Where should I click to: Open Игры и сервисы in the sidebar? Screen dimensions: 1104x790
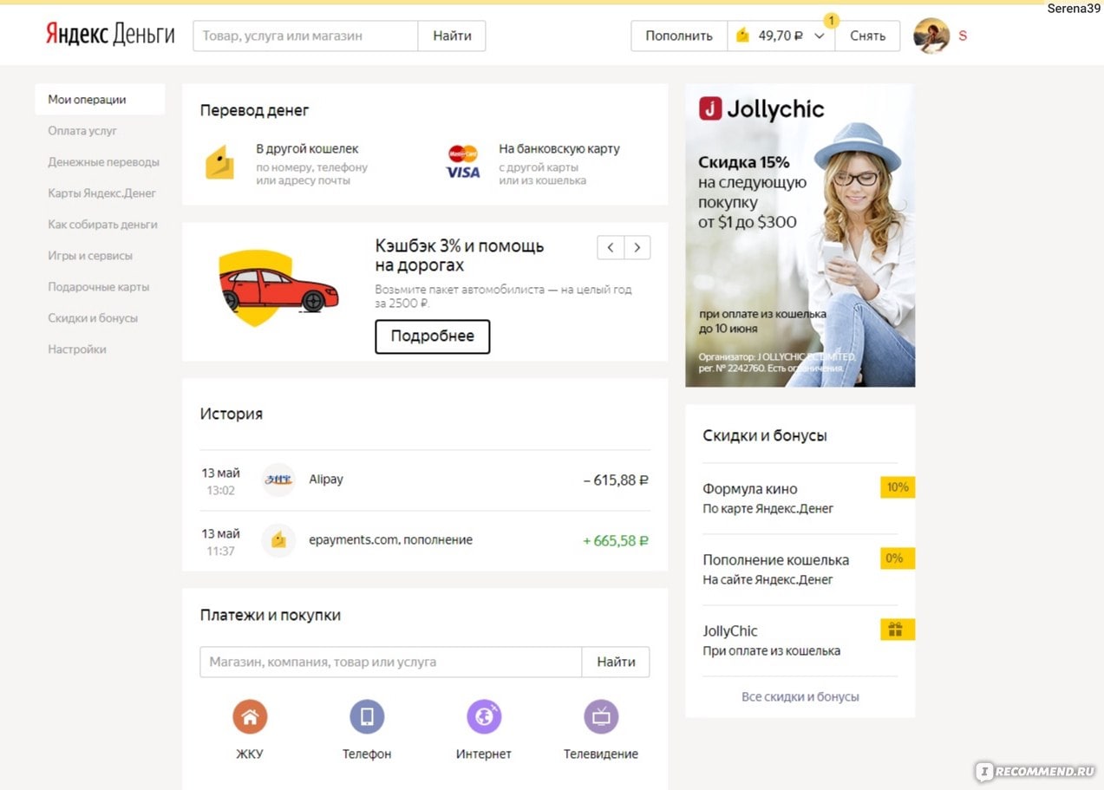click(90, 256)
